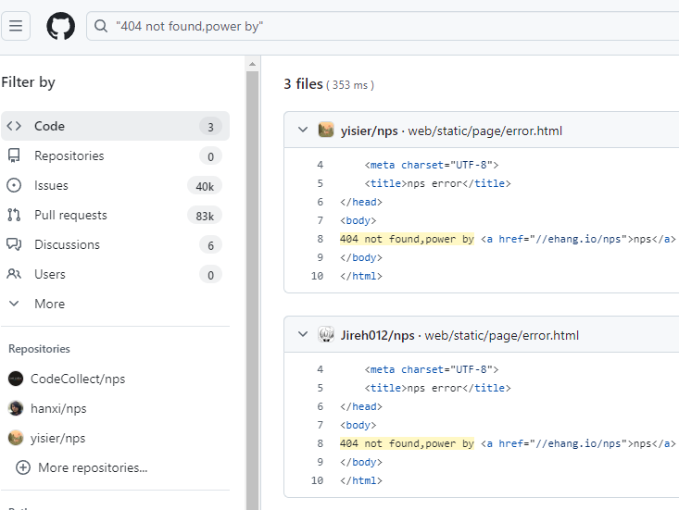This screenshot has height=510, width=679.
Task: Click the search magnifier icon
Action: pos(101,27)
